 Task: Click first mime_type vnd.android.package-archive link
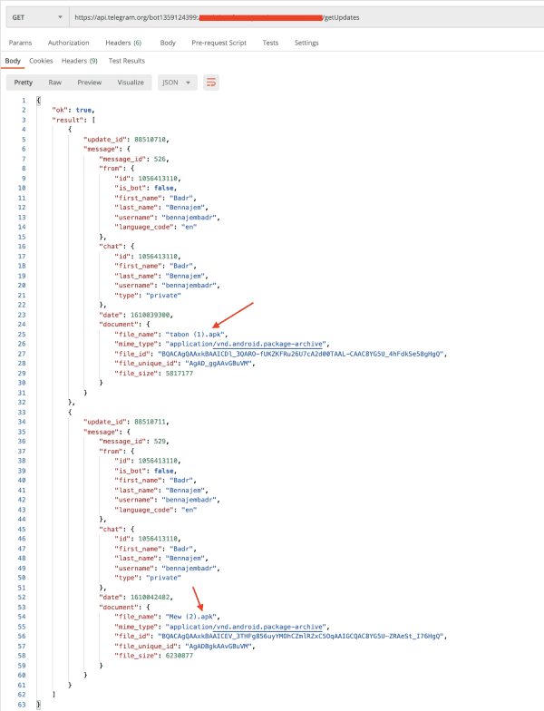(268, 344)
